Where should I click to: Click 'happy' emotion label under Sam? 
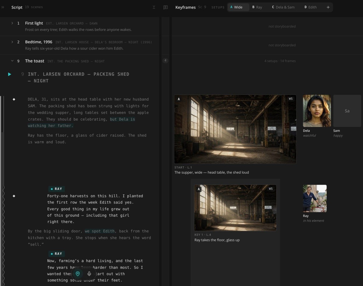[x=338, y=136]
